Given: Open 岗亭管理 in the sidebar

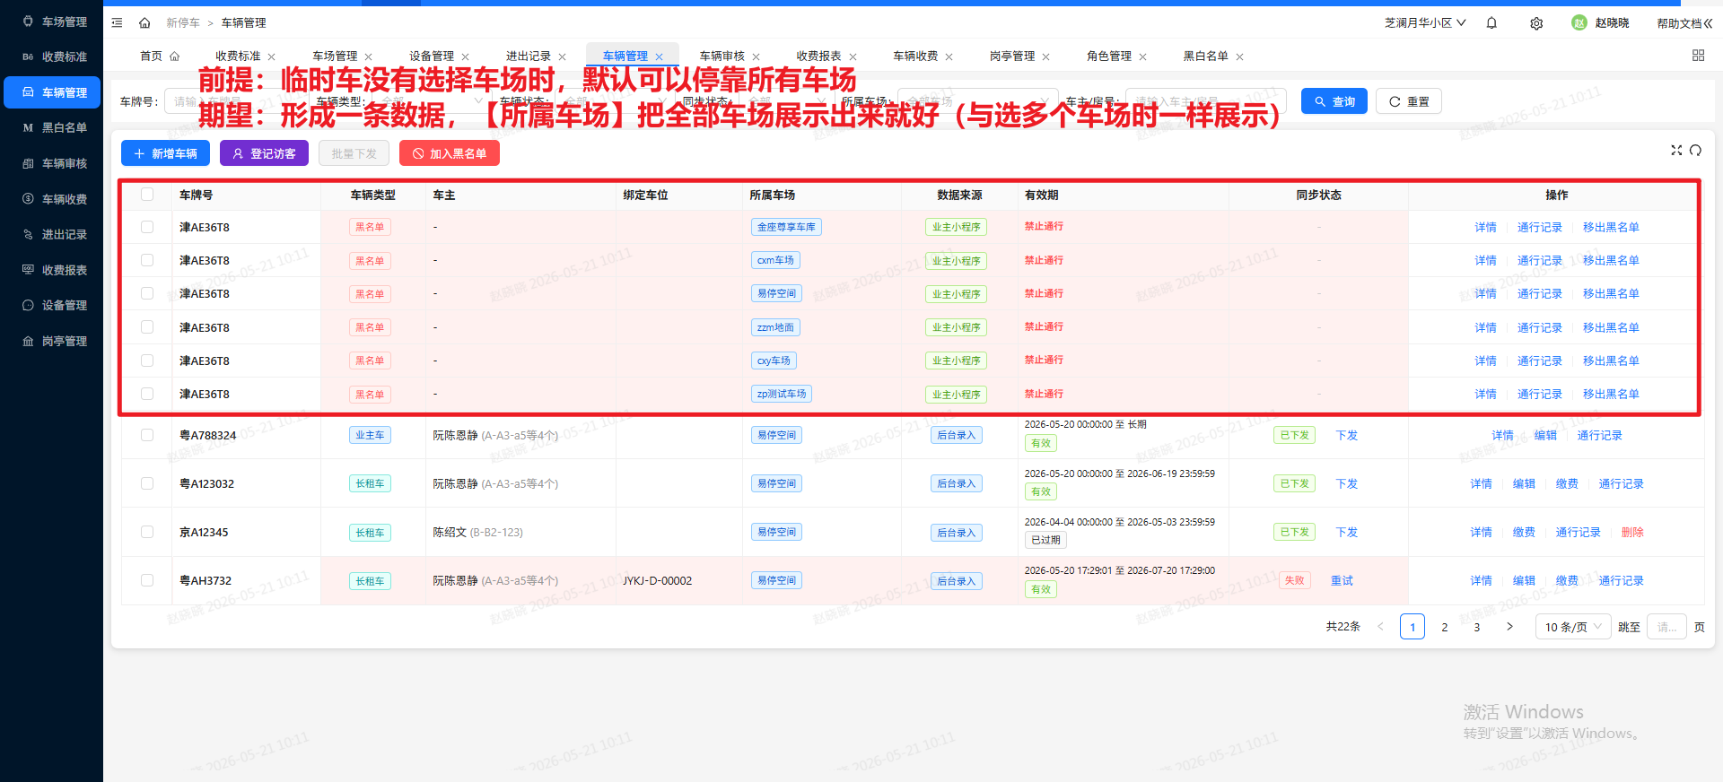Looking at the screenshot, I should point(52,341).
